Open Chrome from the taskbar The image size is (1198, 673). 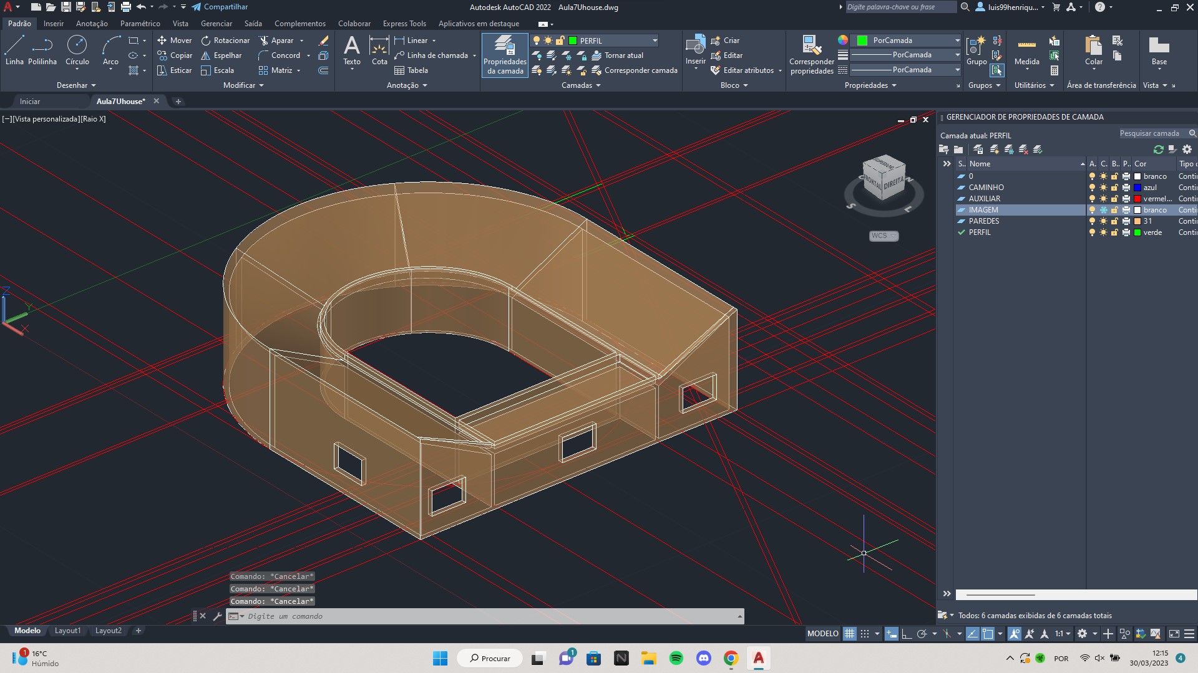tap(731, 658)
